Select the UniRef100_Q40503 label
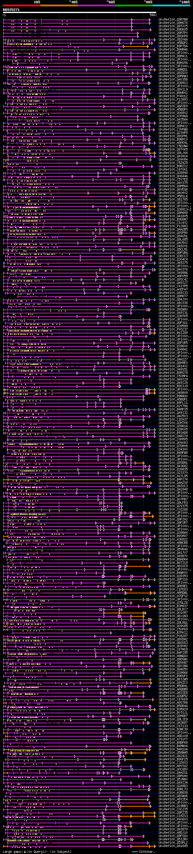Screen dimensions: 193x854 173,416
